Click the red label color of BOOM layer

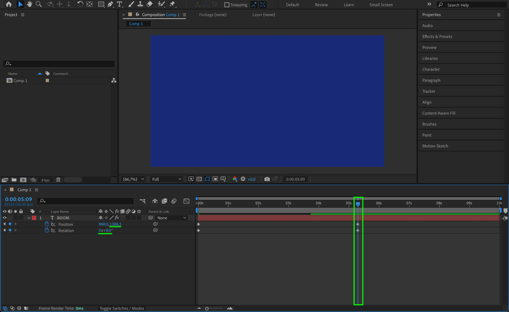pos(34,218)
